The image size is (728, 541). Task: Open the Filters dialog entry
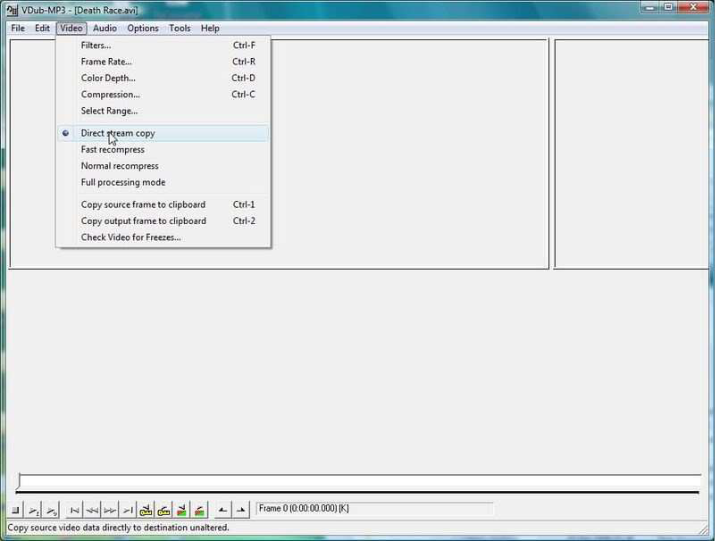pyautogui.click(x=163, y=45)
